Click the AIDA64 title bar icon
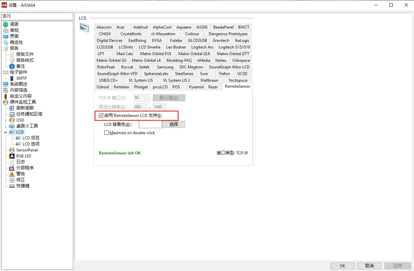The height and width of the screenshot is (271, 414). click(x=5, y=5)
